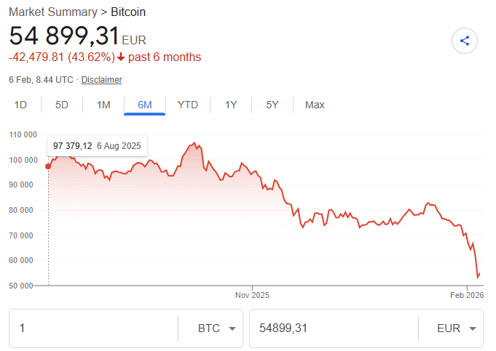The width and height of the screenshot is (496, 351).
Task: Click the chart start point red dot
Action: click(x=48, y=166)
